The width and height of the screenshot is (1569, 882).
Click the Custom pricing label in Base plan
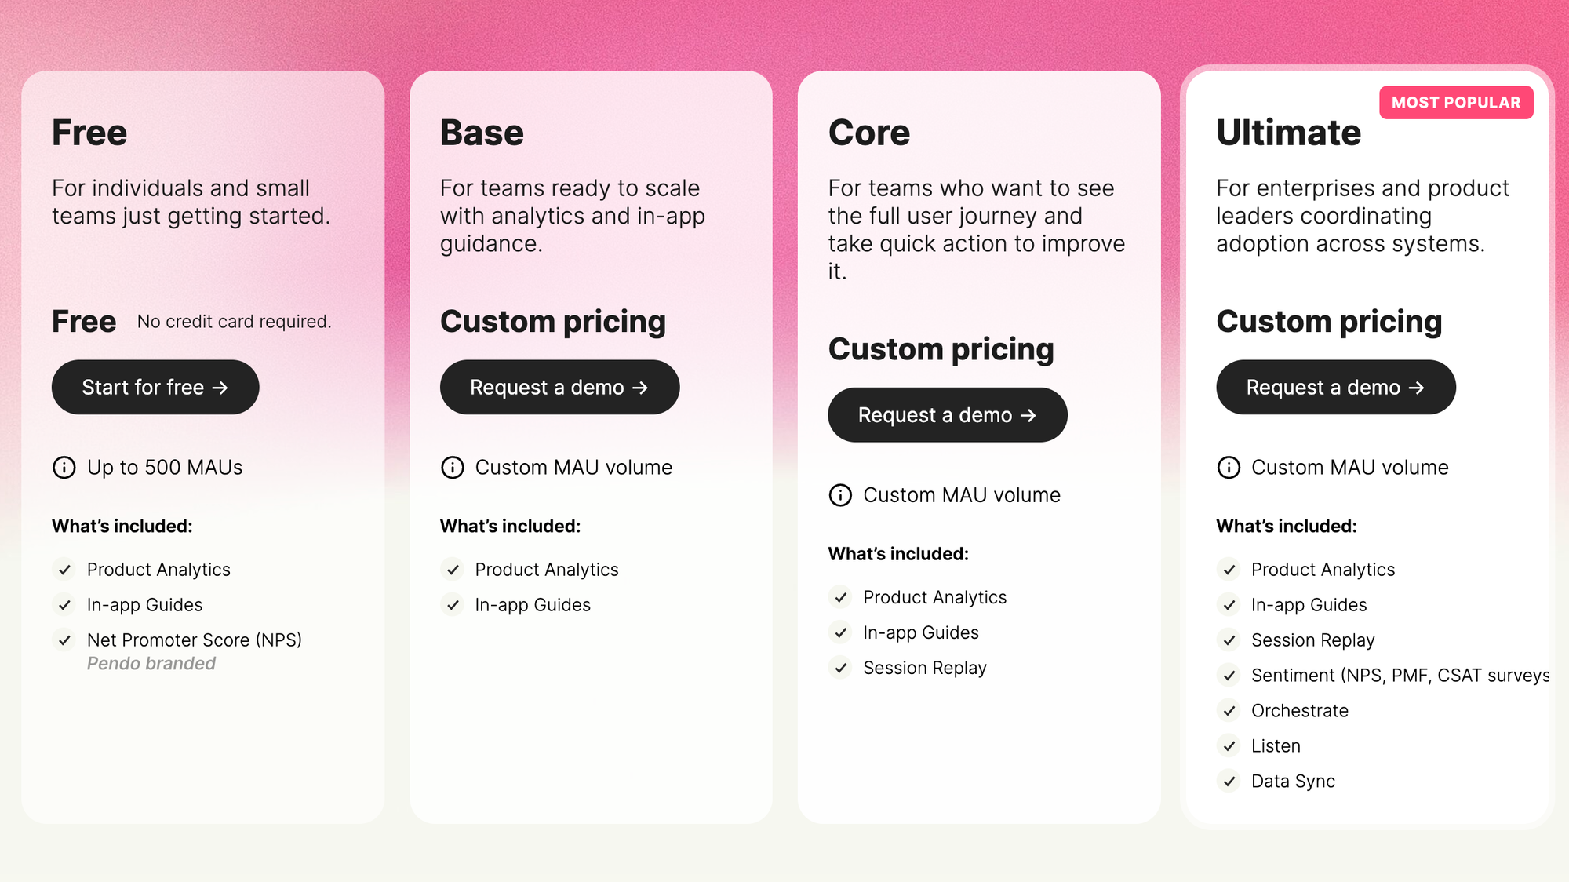point(553,321)
